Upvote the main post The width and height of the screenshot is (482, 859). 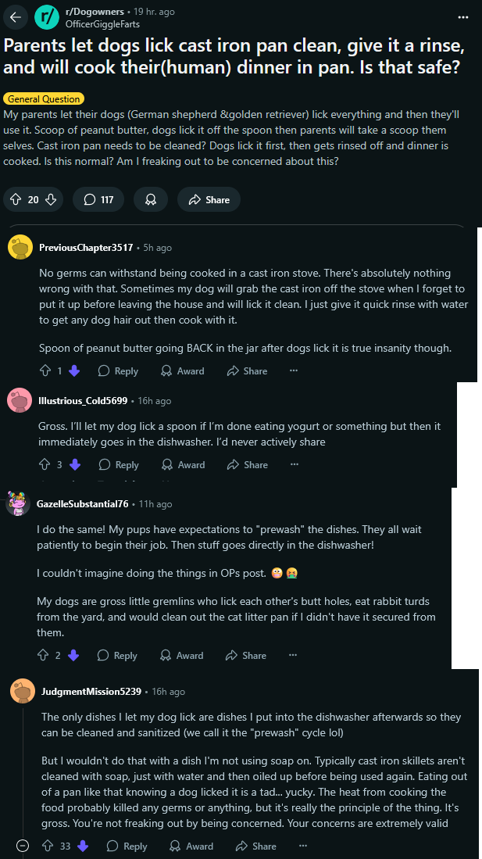tap(16, 199)
